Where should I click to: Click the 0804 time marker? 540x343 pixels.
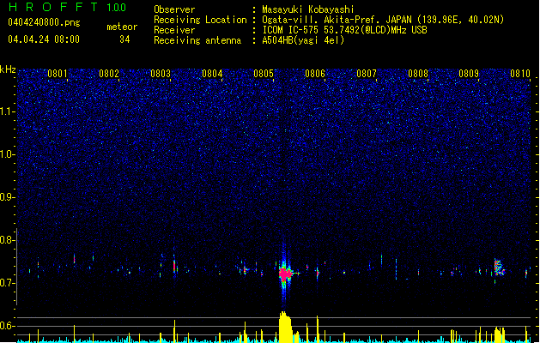click(x=212, y=74)
